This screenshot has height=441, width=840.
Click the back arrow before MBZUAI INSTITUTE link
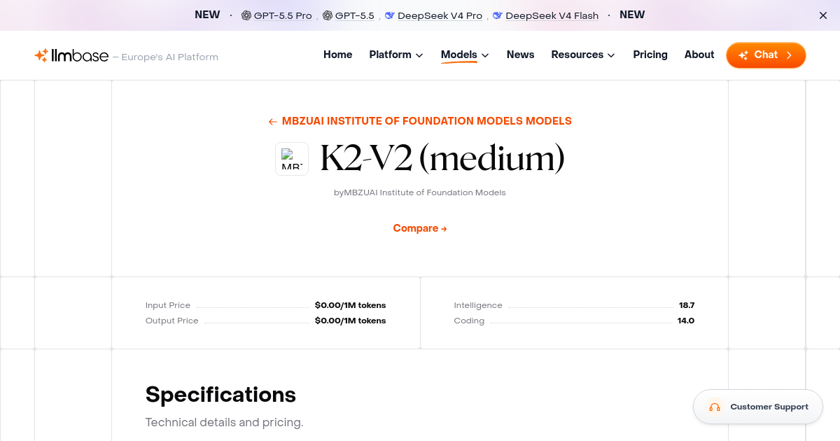[272, 121]
